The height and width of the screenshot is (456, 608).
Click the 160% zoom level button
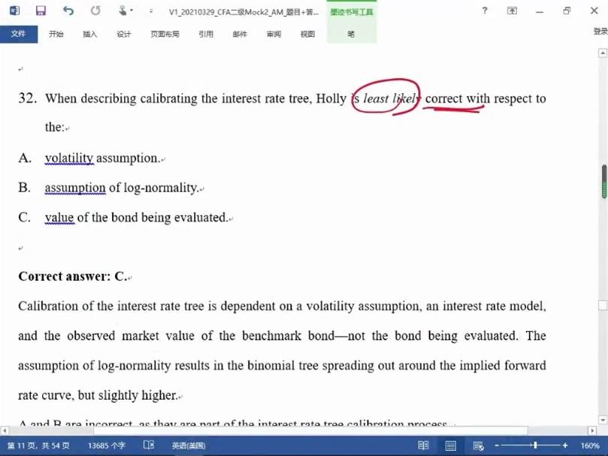(590, 445)
